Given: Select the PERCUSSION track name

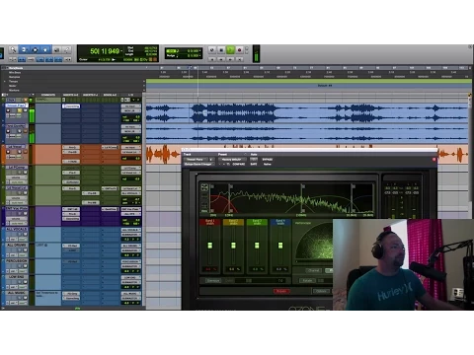Looking at the screenshot, I should click(17, 260).
